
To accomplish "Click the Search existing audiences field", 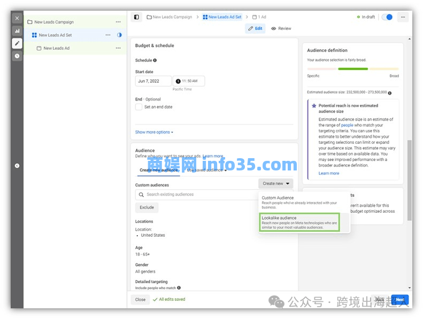I will click(197, 194).
